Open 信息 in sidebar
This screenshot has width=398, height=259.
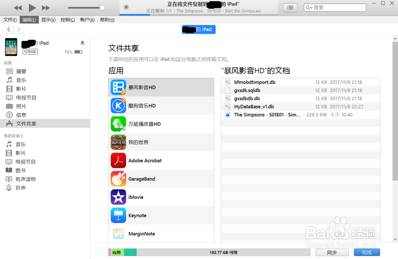[45, 115]
